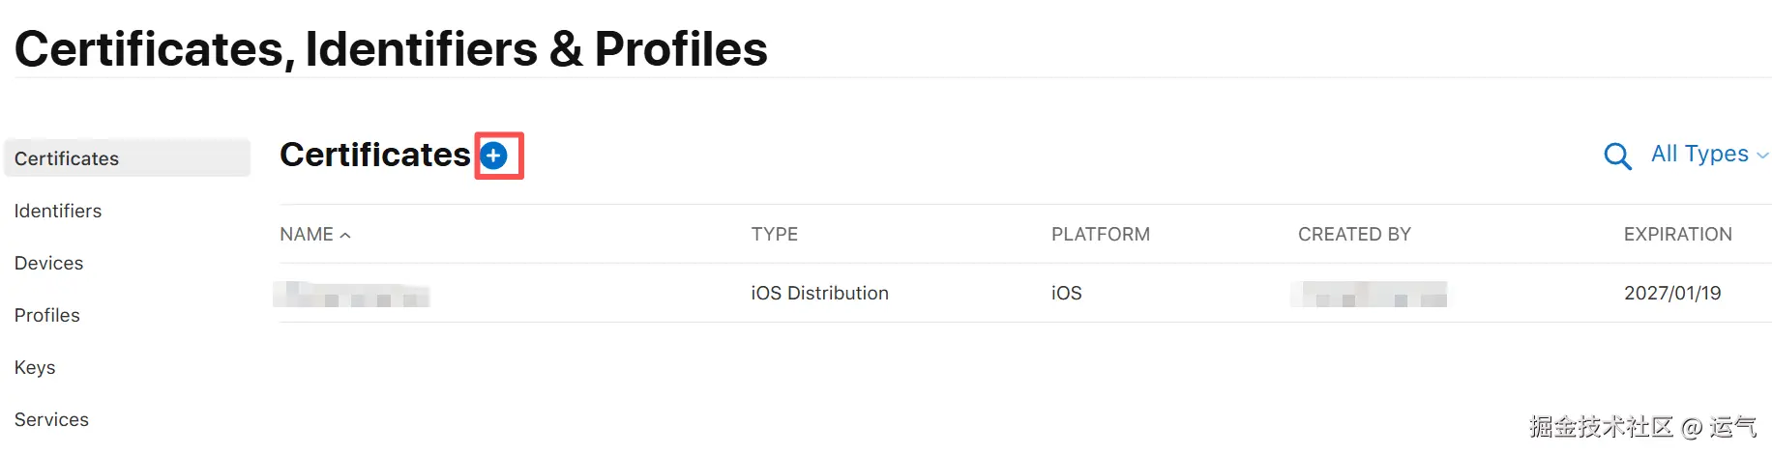Open the Identifiers section
This screenshot has width=1772, height=455.
[58, 211]
